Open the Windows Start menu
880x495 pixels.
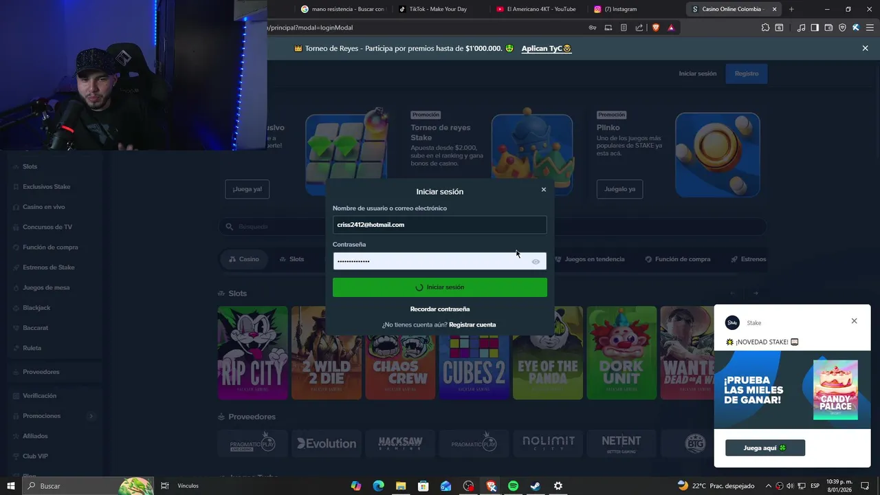click(11, 486)
